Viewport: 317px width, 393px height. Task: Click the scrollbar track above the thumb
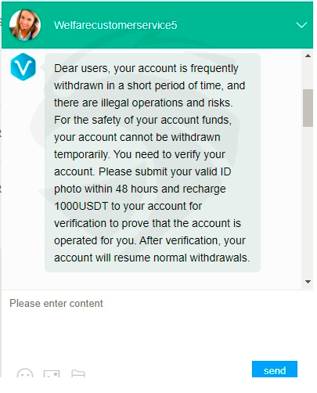(x=308, y=75)
